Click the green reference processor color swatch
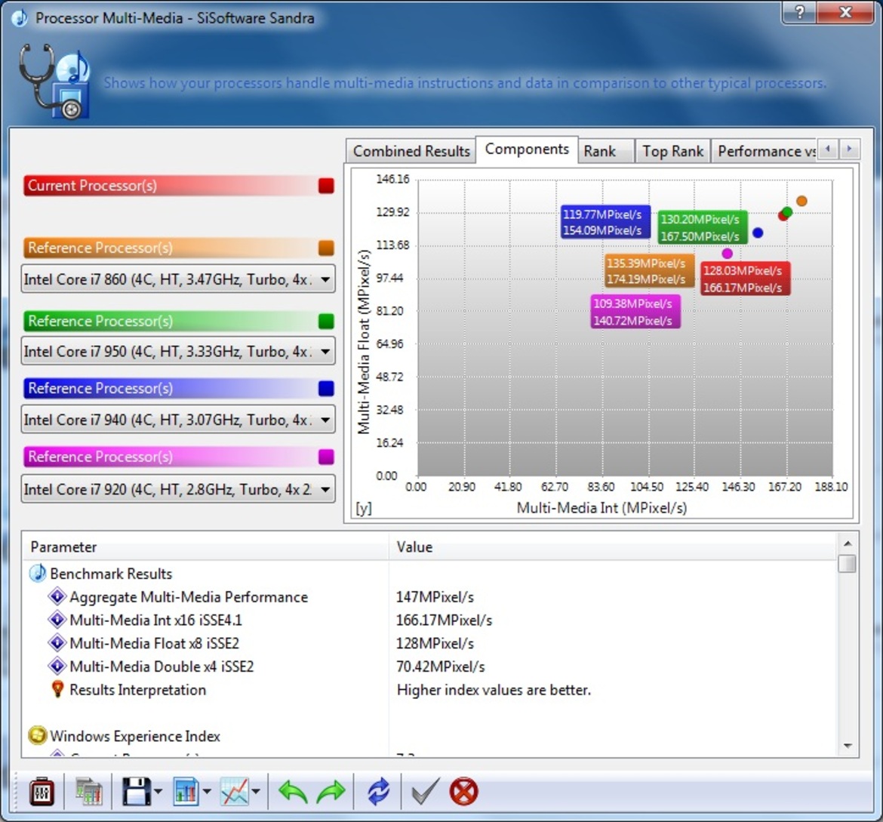The image size is (883, 822). coord(326,321)
